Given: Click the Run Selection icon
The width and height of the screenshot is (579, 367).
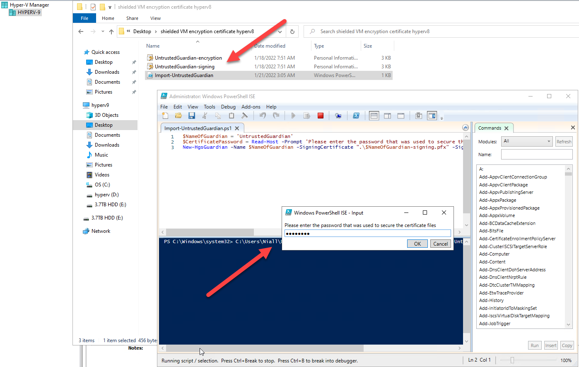Looking at the screenshot, I should click(x=307, y=116).
